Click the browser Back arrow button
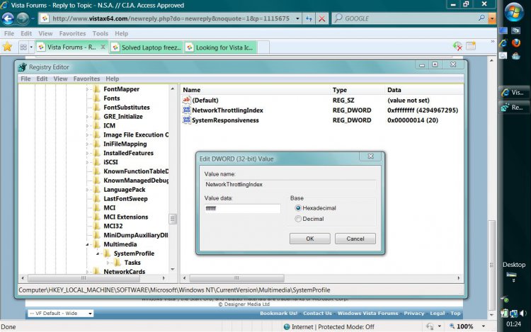 (8, 18)
